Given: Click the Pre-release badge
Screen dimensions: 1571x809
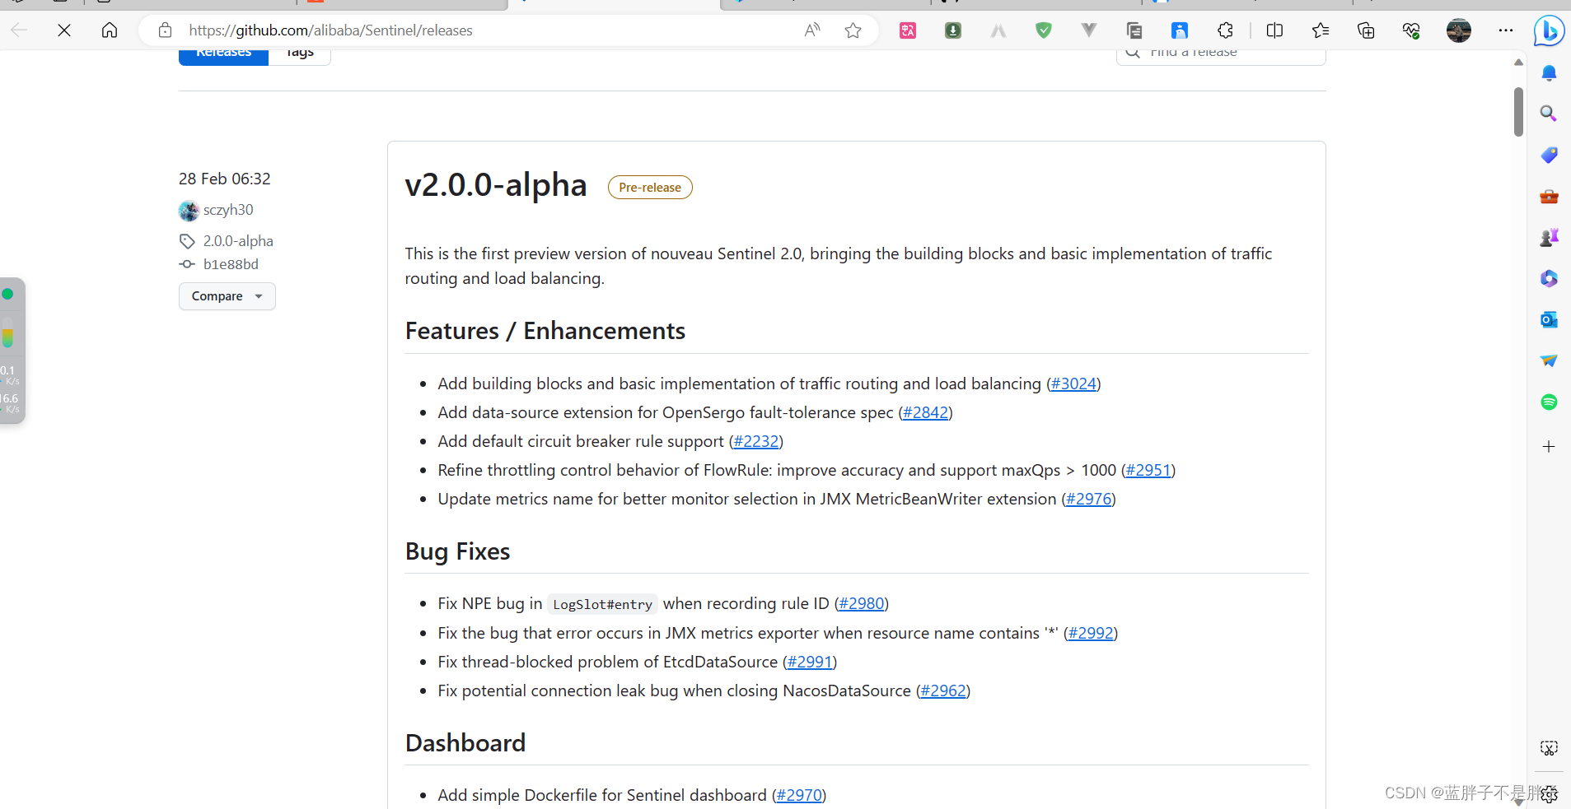Looking at the screenshot, I should [650, 188].
